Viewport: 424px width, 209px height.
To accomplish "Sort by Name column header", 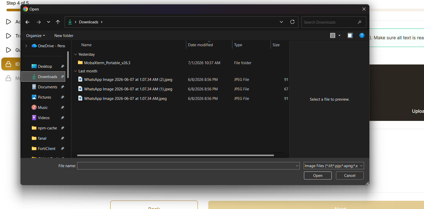I will coord(86,45).
